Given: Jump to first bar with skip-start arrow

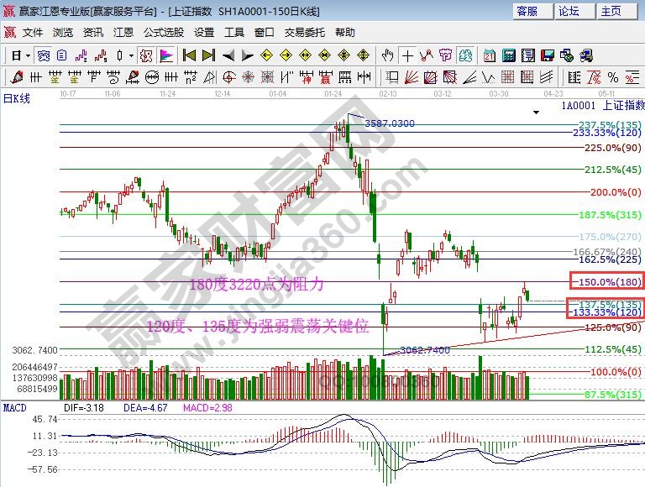Looking at the screenshot, I should 189,55.
